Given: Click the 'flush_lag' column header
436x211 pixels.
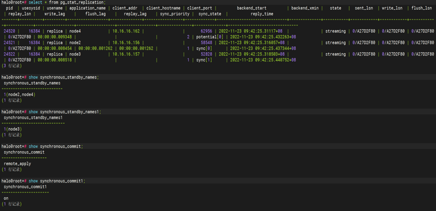Looking at the screenshot, I should (95, 14).
